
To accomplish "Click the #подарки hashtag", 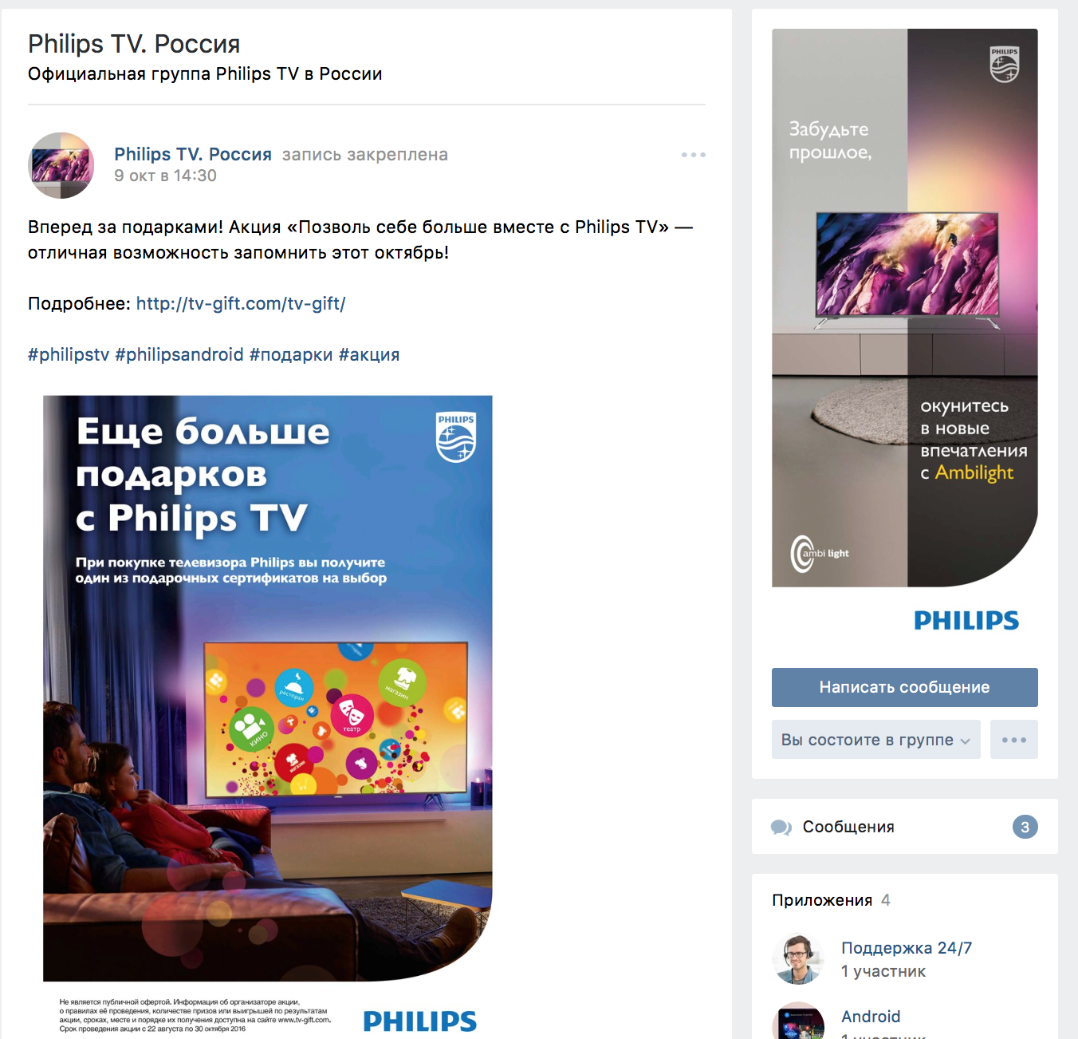I will point(291,354).
